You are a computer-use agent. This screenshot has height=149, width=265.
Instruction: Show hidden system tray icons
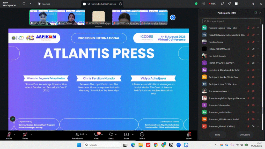point(216,145)
